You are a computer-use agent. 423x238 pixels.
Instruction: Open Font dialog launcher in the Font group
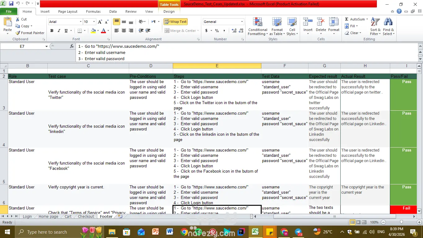click(x=109, y=39)
